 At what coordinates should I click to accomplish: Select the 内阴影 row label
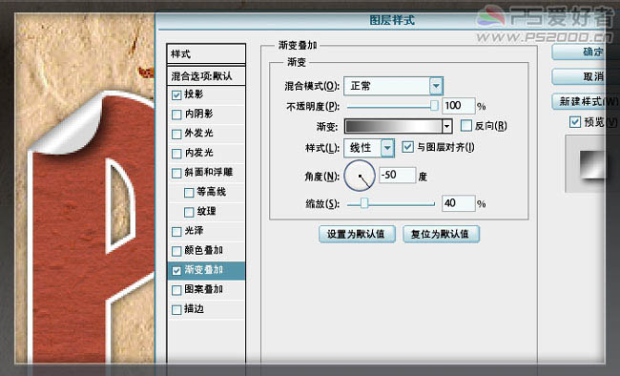198,114
